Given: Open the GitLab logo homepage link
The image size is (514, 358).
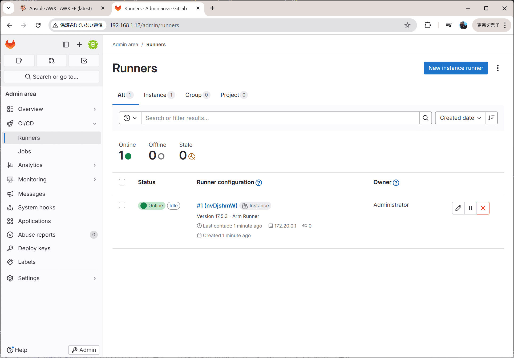Looking at the screenshot, I should 10,44.
